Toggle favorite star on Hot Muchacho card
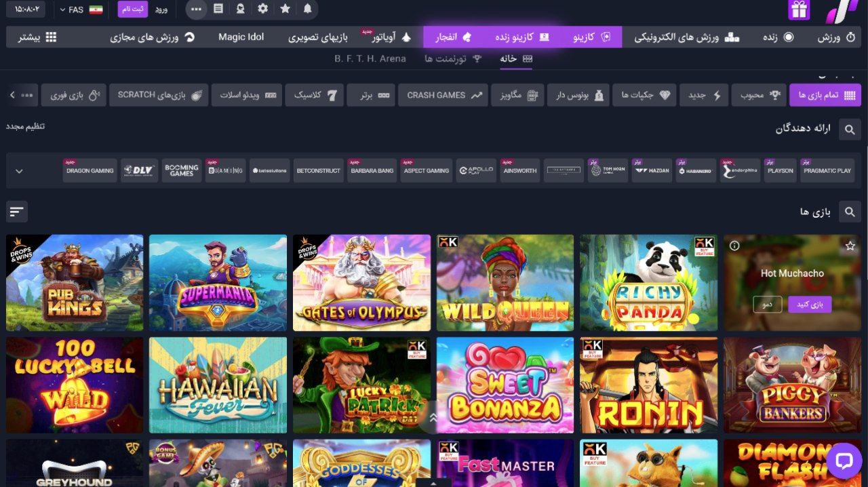 coord(850,246)
